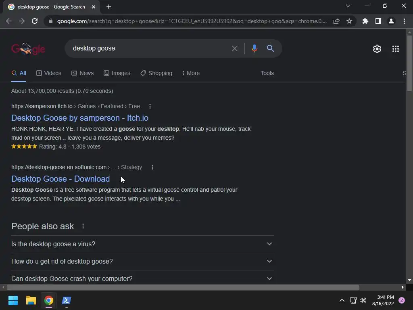The width and height of the screenshot is (413, 310).
Task: Open Chrome's side panel
Action: [x=378, y=21]
